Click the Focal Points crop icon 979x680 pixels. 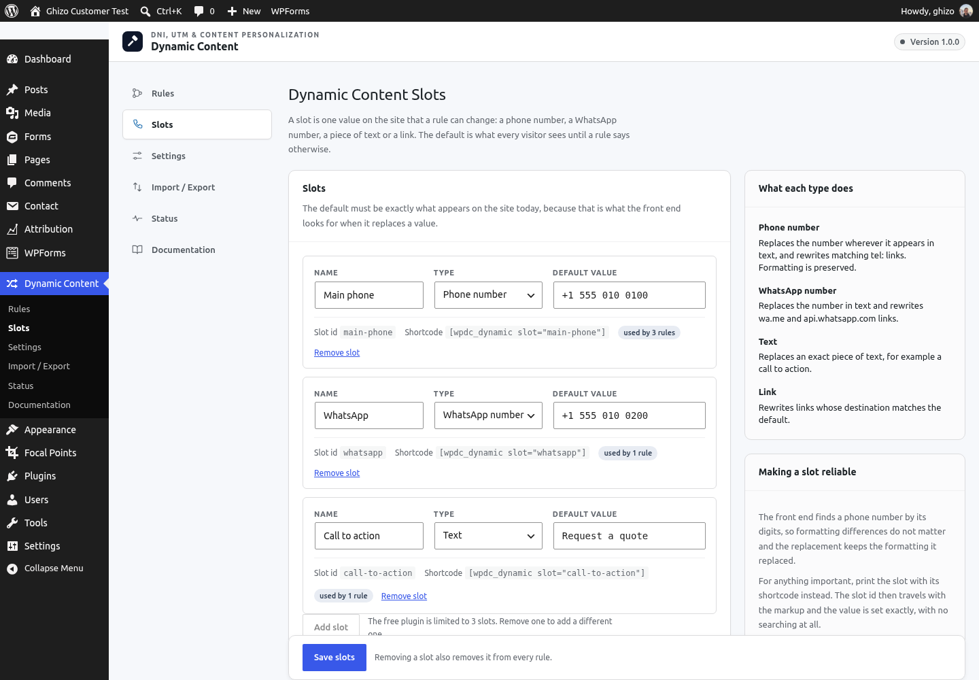pos(12,453)
